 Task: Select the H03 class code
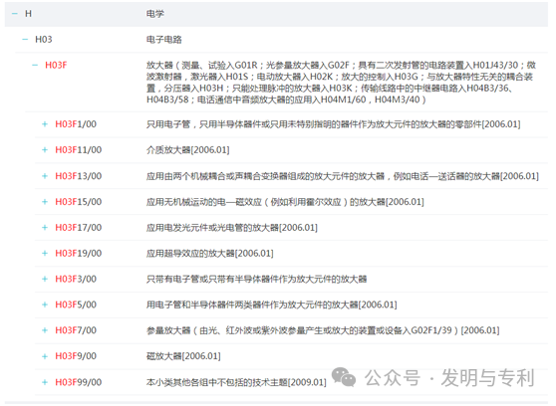(x=44, y=40)
